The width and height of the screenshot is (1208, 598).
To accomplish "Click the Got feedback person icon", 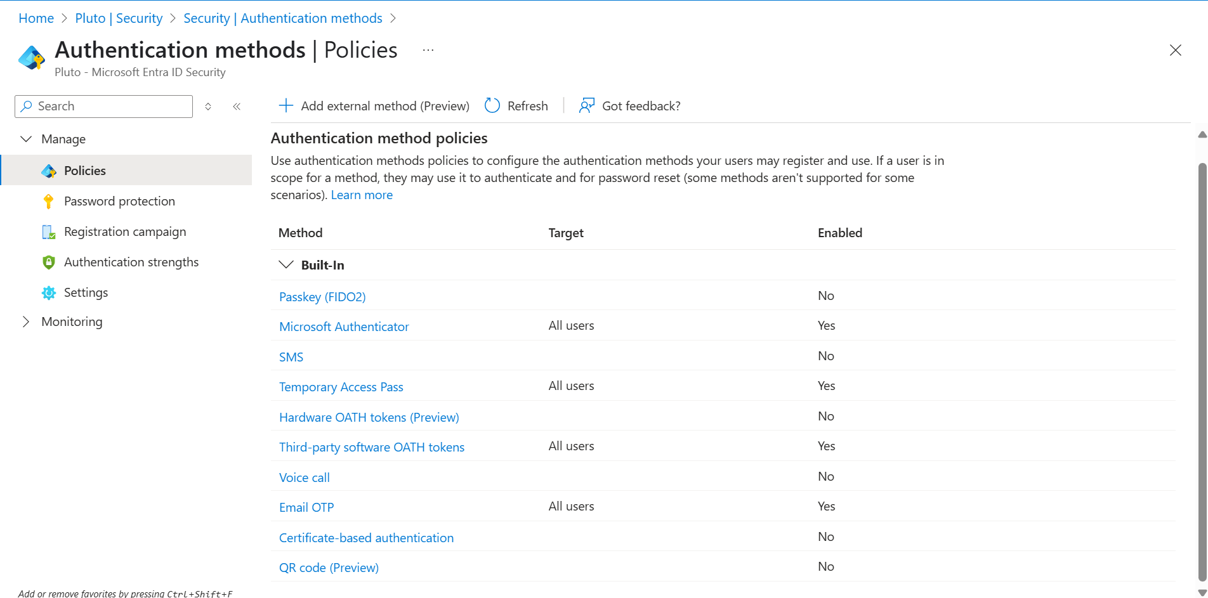I will [x=586, y=106].
